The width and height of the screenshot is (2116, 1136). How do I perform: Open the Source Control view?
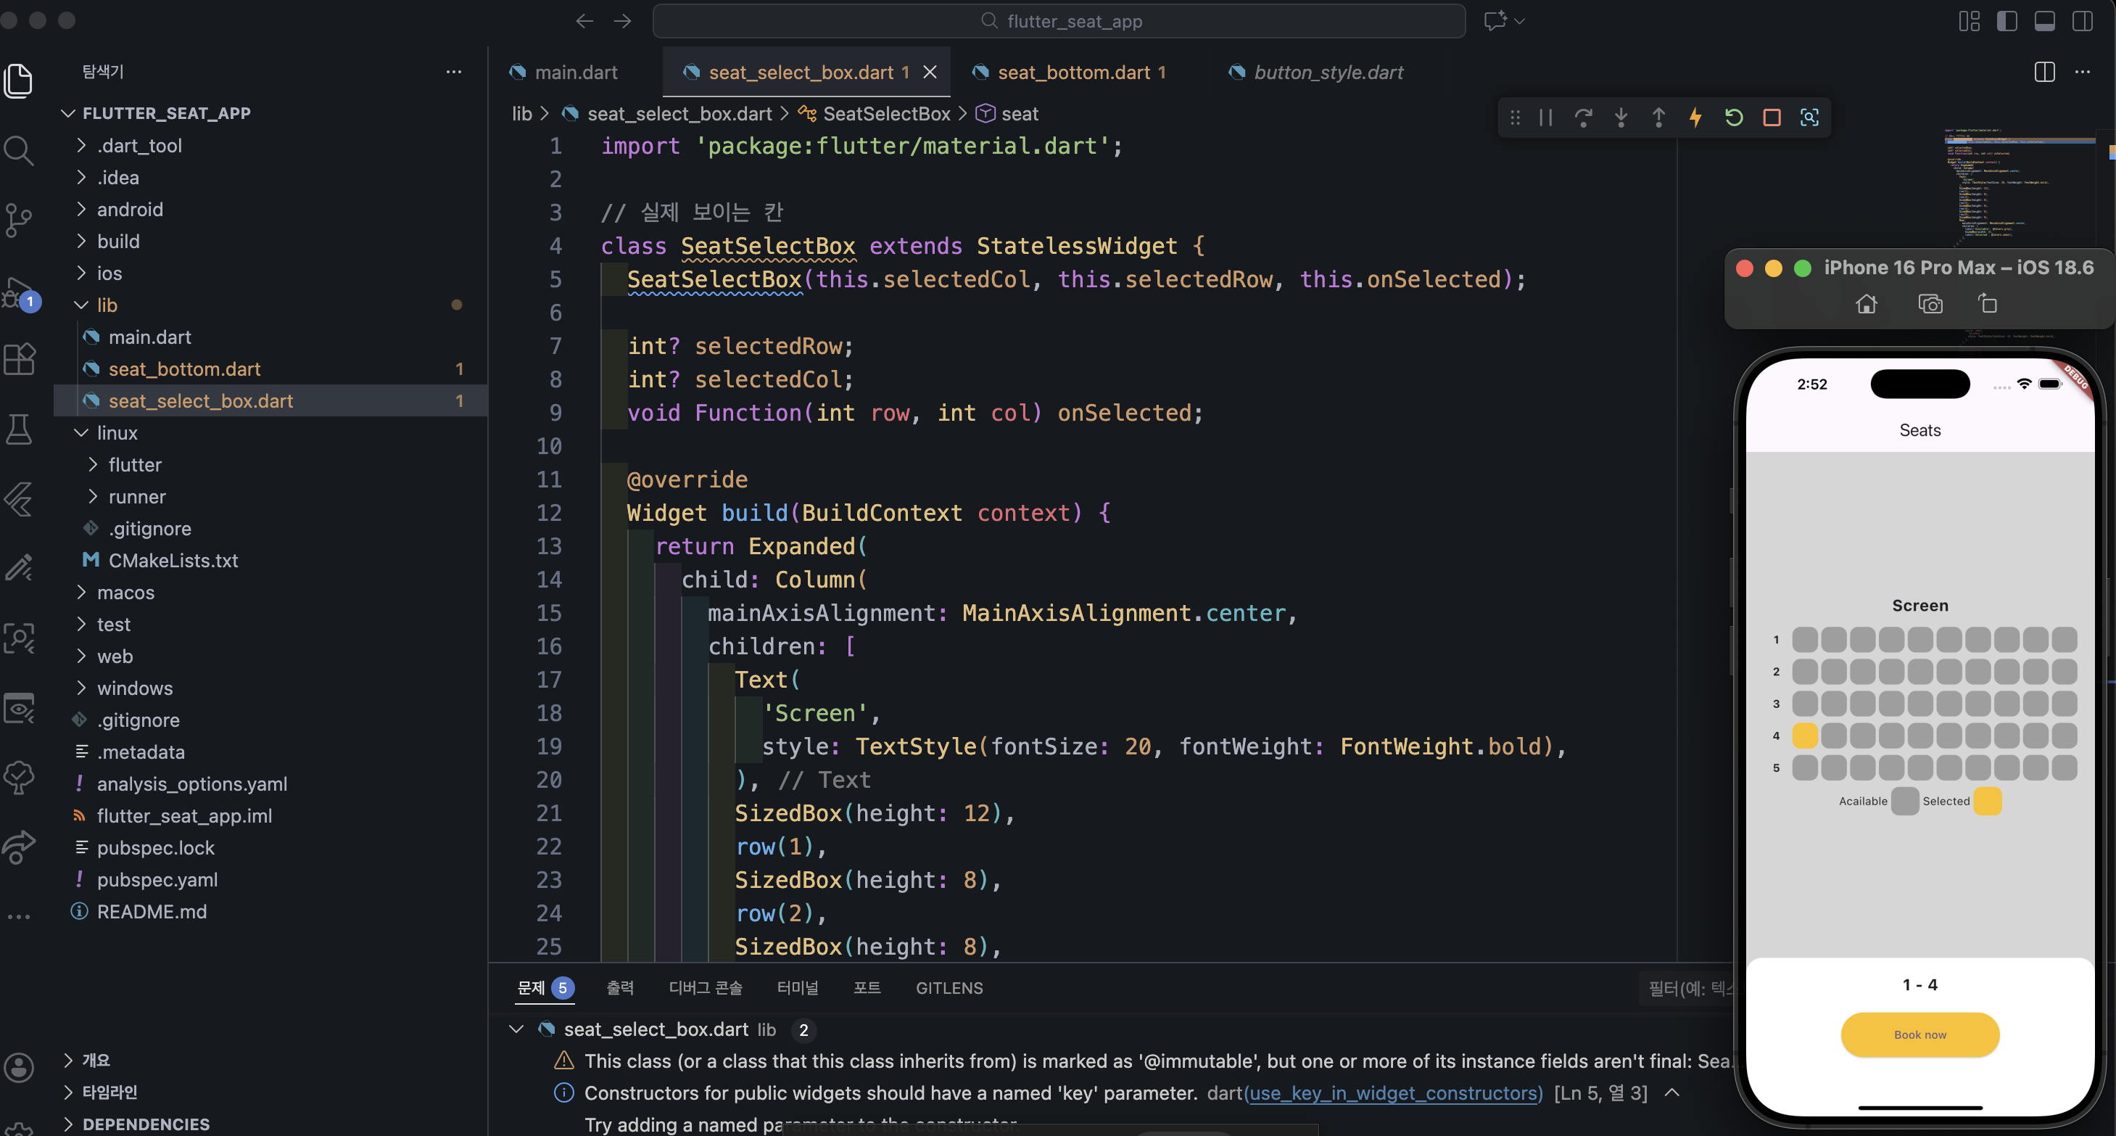point(18,220)
